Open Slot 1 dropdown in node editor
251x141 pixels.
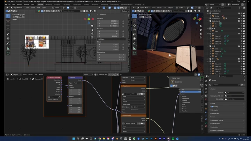[x=88, y=75]
